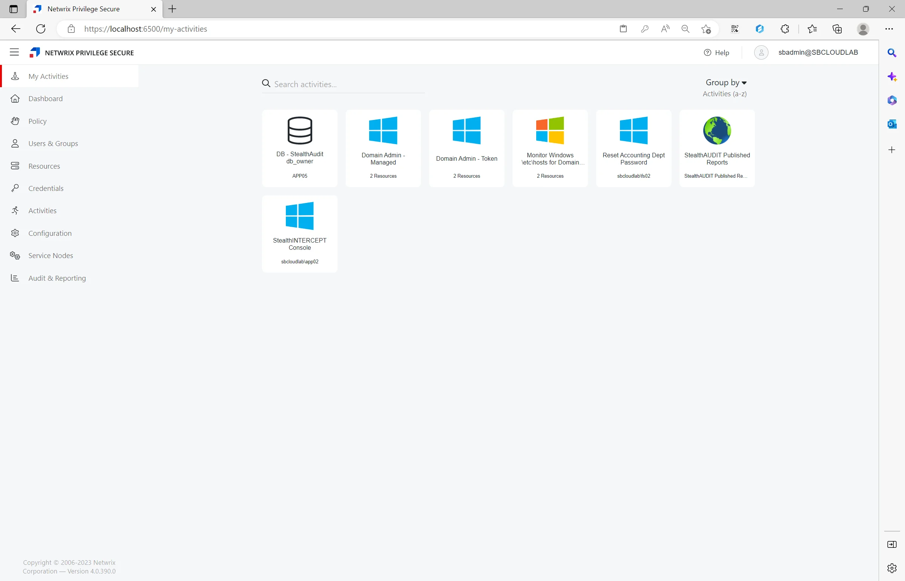Select the Netwrix Privilege Secure tab
Image resolution: width=905 pixels, height=581 pixels.
tap(94, 9)
